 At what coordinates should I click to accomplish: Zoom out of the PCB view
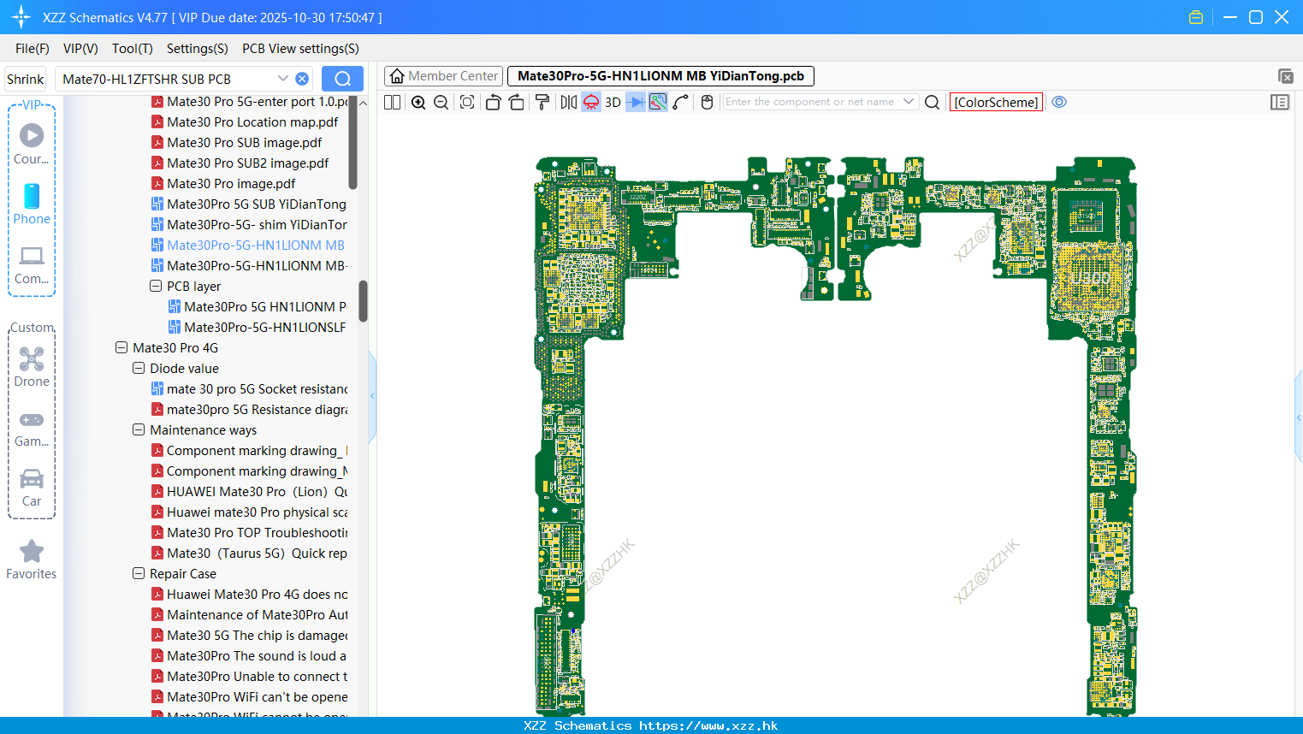(x=441, y=102)
